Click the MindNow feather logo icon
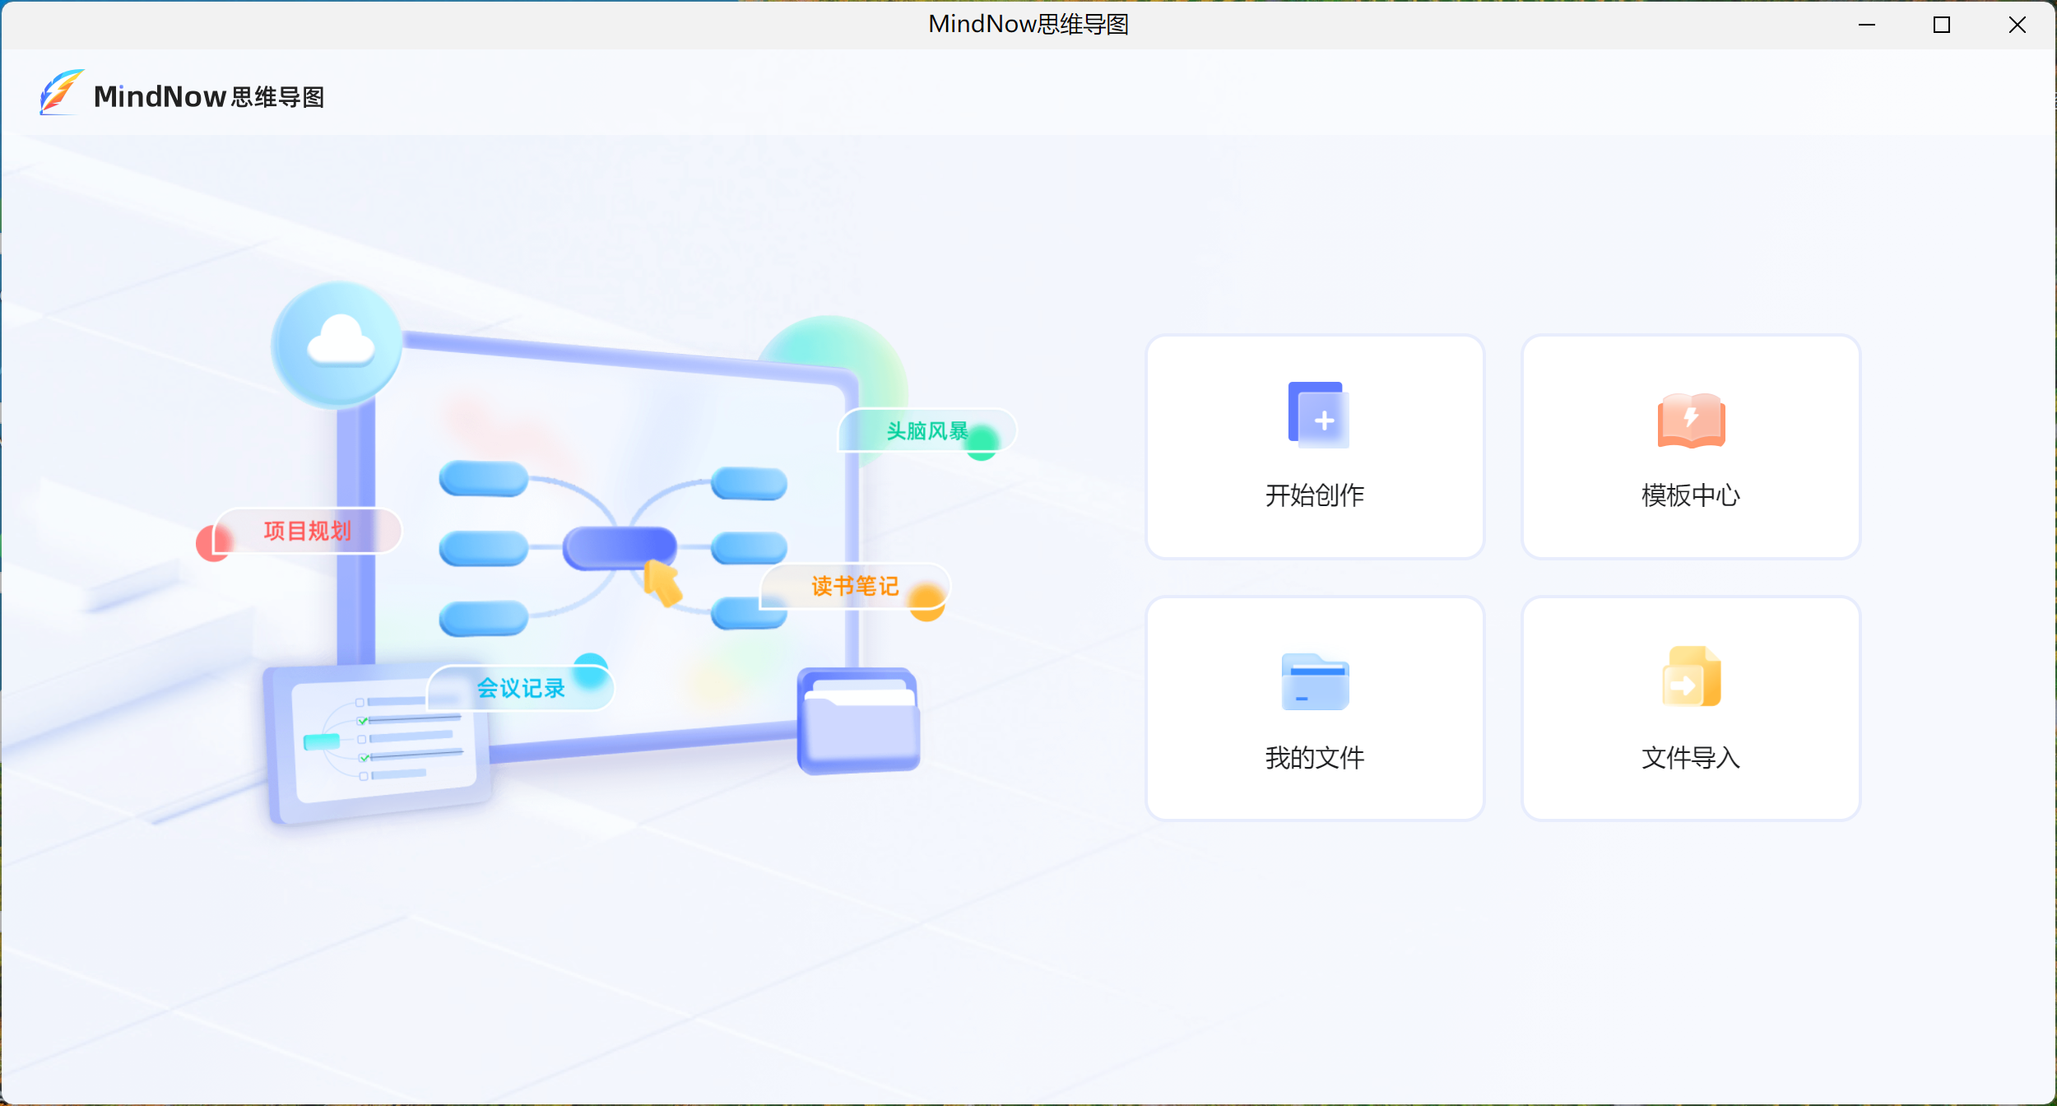The height and width of the screenshot is (1106, 2057). (x=61, y=93)
